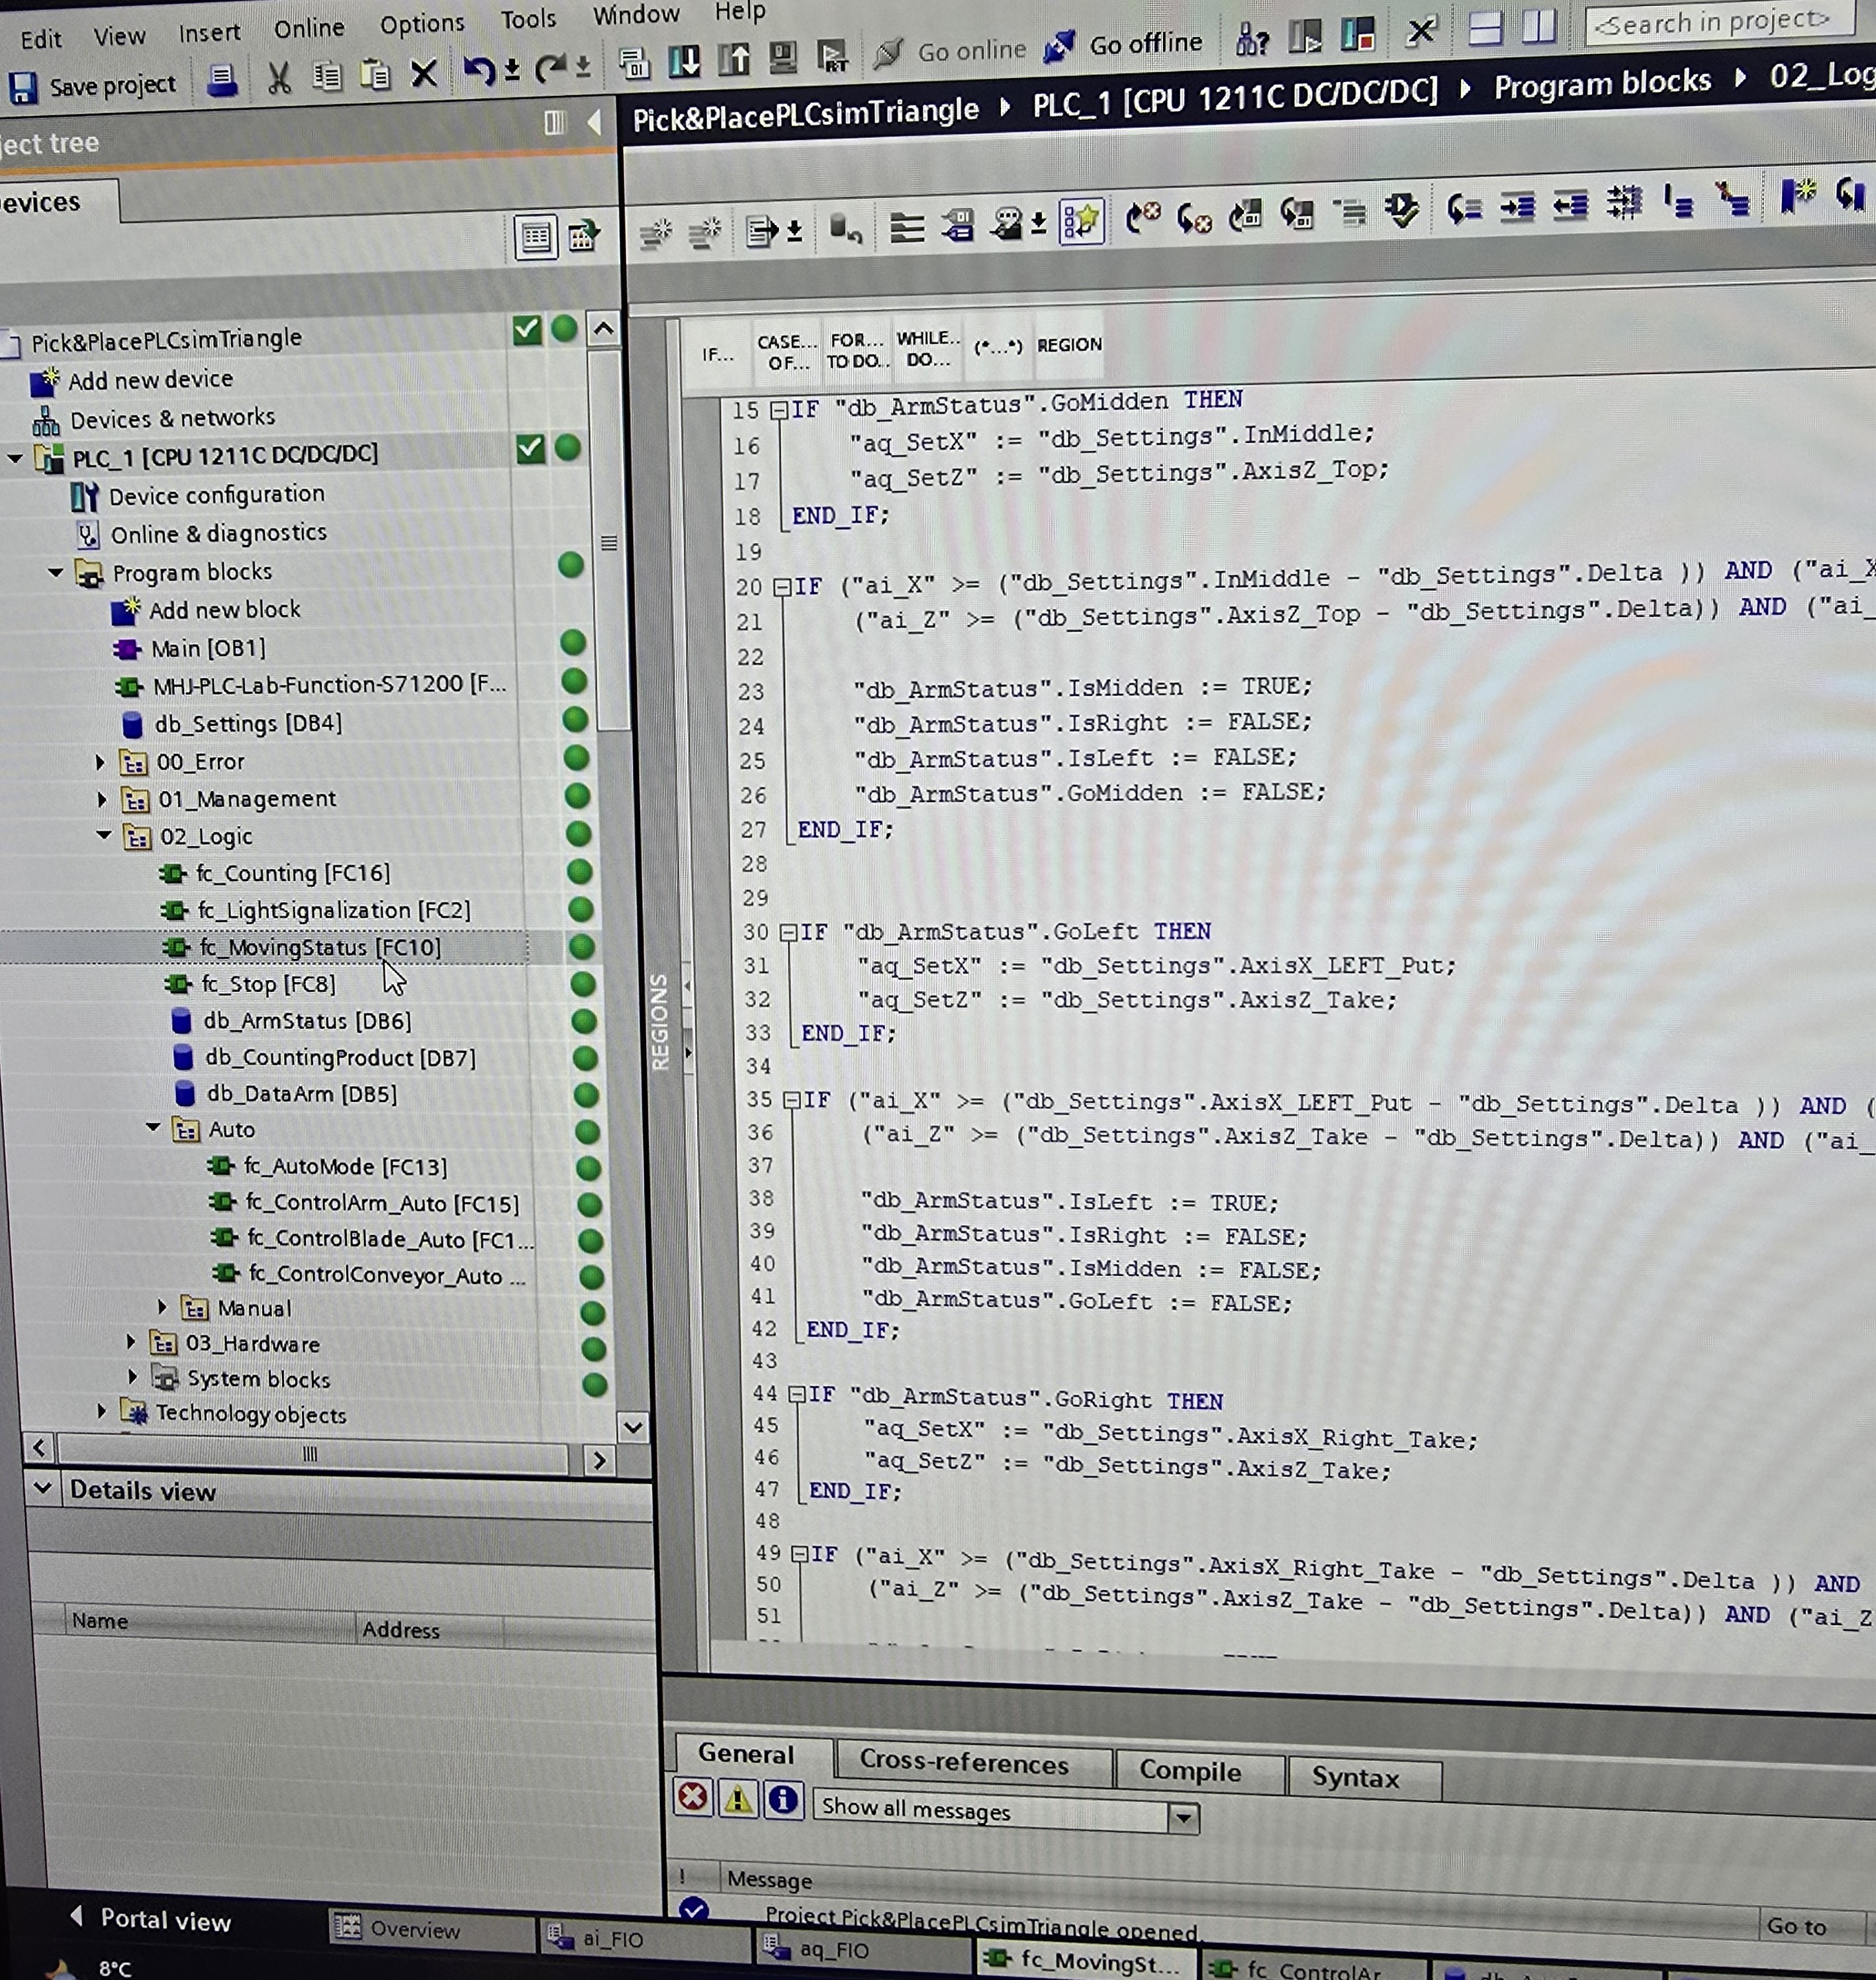Expand the 03_Hardware folder
The image size is (1876, 1980).
pos(131,1342)
